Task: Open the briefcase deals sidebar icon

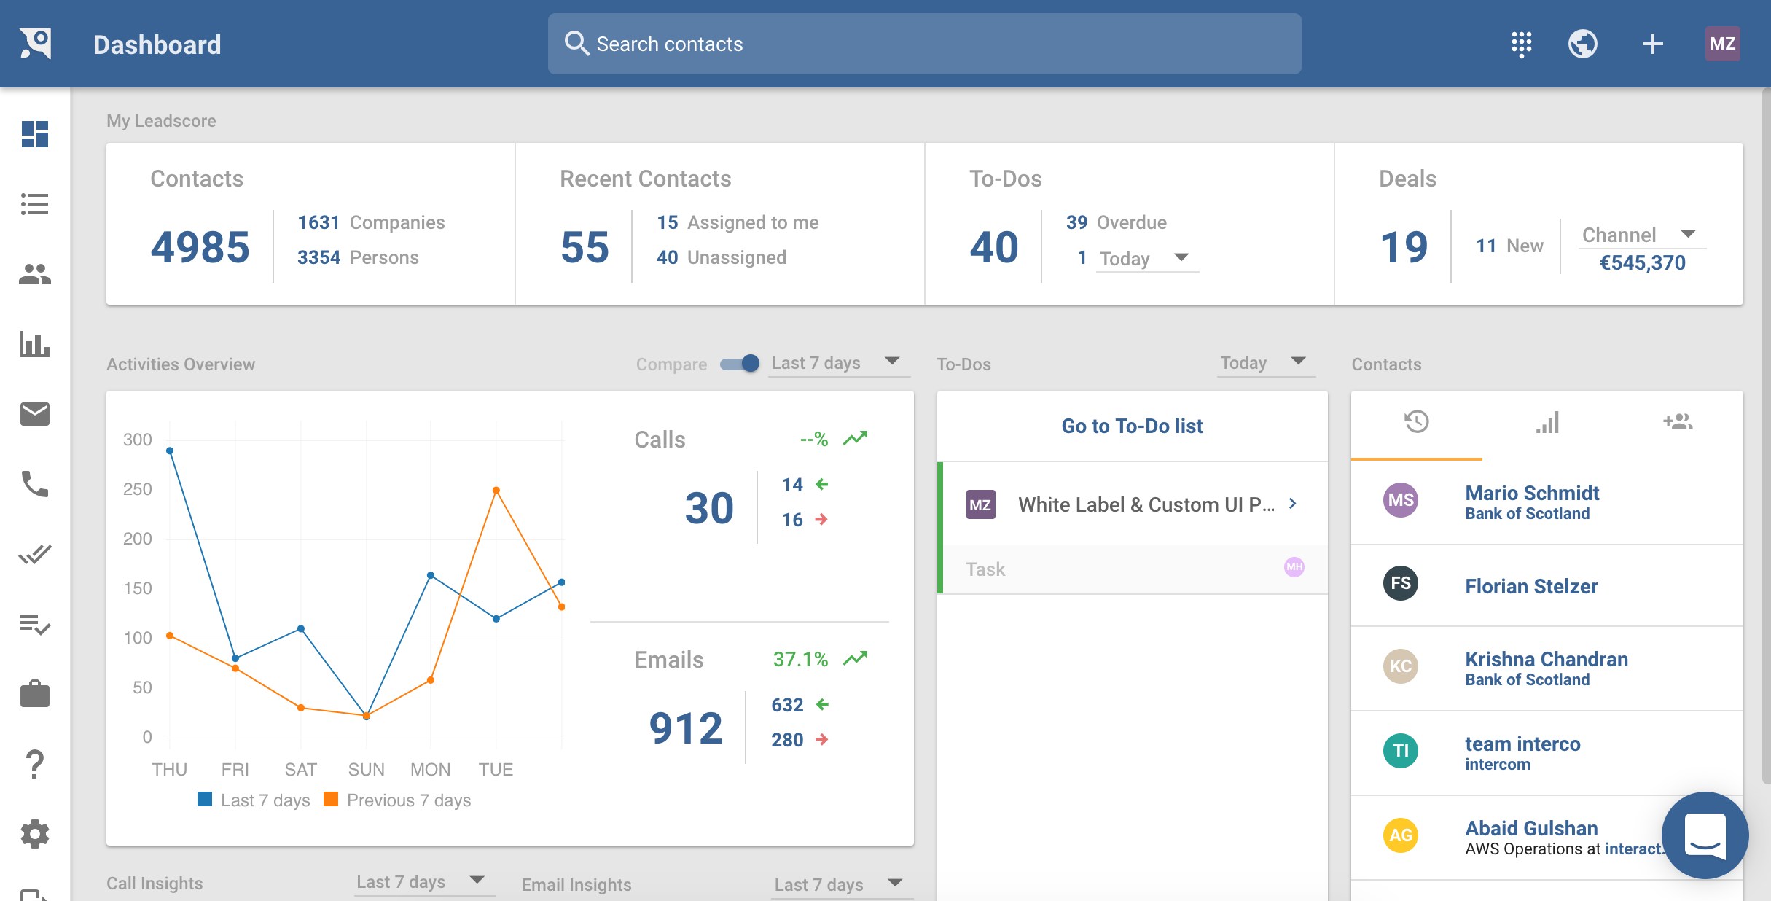Action: point(34,694)
